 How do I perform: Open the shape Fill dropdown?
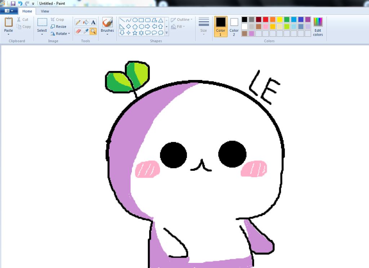[178, 27]
